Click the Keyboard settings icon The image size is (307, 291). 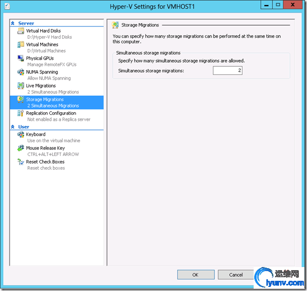pos(20,135)
